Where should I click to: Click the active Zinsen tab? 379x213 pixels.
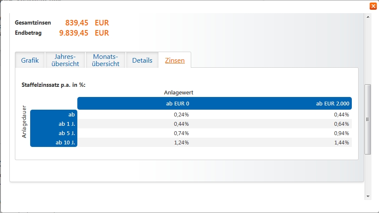click(x=175, y=60)
